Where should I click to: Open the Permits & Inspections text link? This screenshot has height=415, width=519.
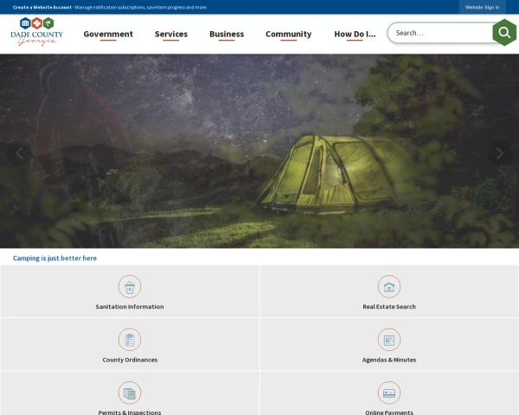point(130,412)
